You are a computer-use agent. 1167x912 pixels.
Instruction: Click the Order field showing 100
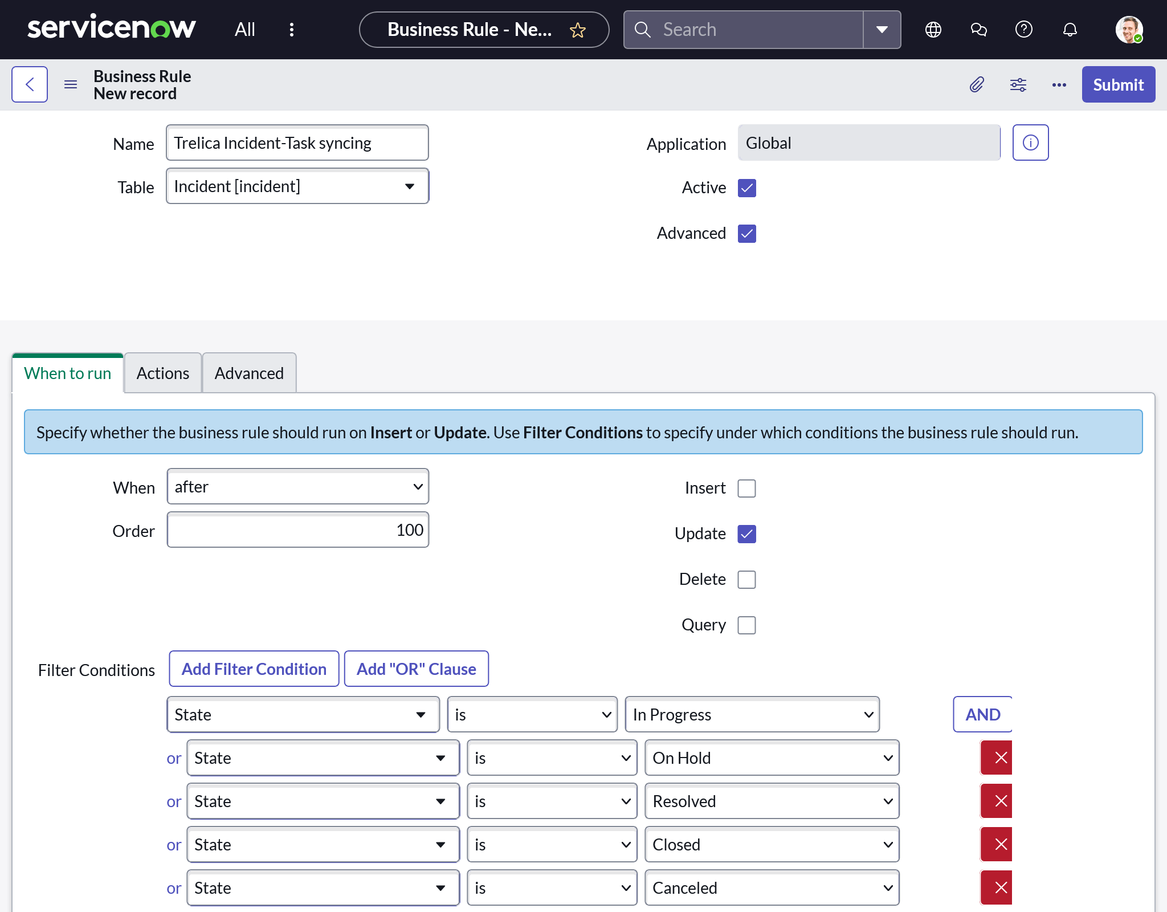pyautogui.click(x=297, y=530)
